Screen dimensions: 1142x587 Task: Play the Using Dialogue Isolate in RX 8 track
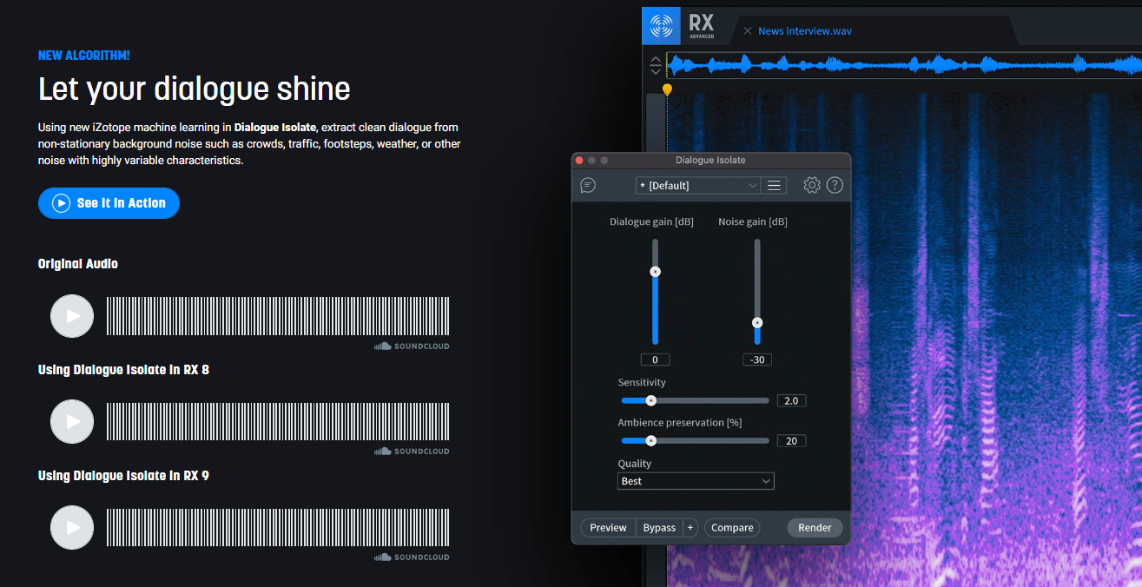tap(72, 422)
